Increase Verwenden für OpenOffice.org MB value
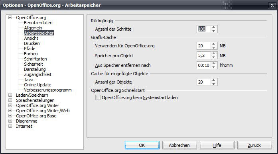 click(214, 44)
